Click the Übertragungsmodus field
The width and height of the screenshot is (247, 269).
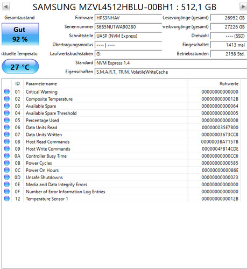coord(128,45)
